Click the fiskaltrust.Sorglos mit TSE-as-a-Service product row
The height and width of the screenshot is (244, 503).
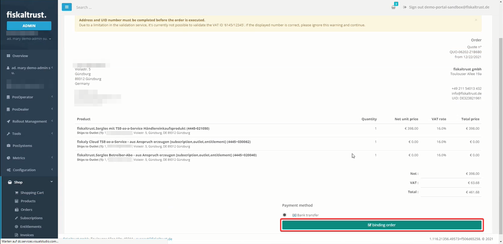click(x=278, y=130)
